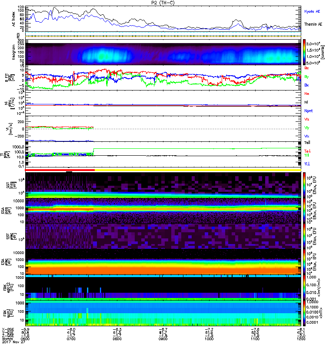Click the keogram aurora image panel

[x=163, y=54]
